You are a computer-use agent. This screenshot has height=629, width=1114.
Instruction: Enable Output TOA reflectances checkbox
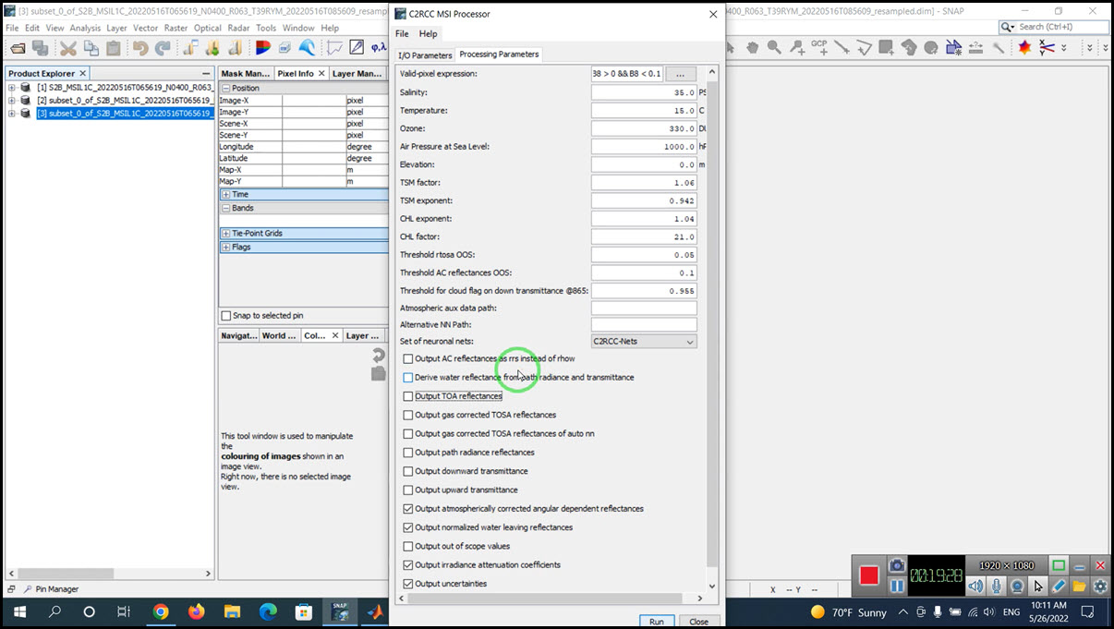pyautogui.click(x=408, y=396)
